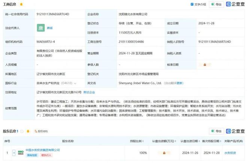The image size is (247, 163).
Task: Click bell icon beside 工商信息 heading
Action: tap(21, 4)
